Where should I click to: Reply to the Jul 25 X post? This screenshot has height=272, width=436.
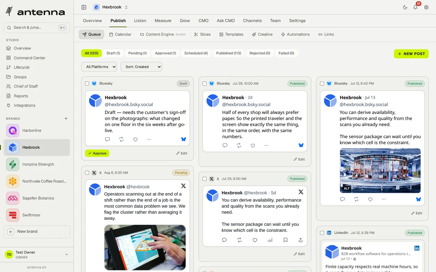pyautogui.click(x=224, y=240)
